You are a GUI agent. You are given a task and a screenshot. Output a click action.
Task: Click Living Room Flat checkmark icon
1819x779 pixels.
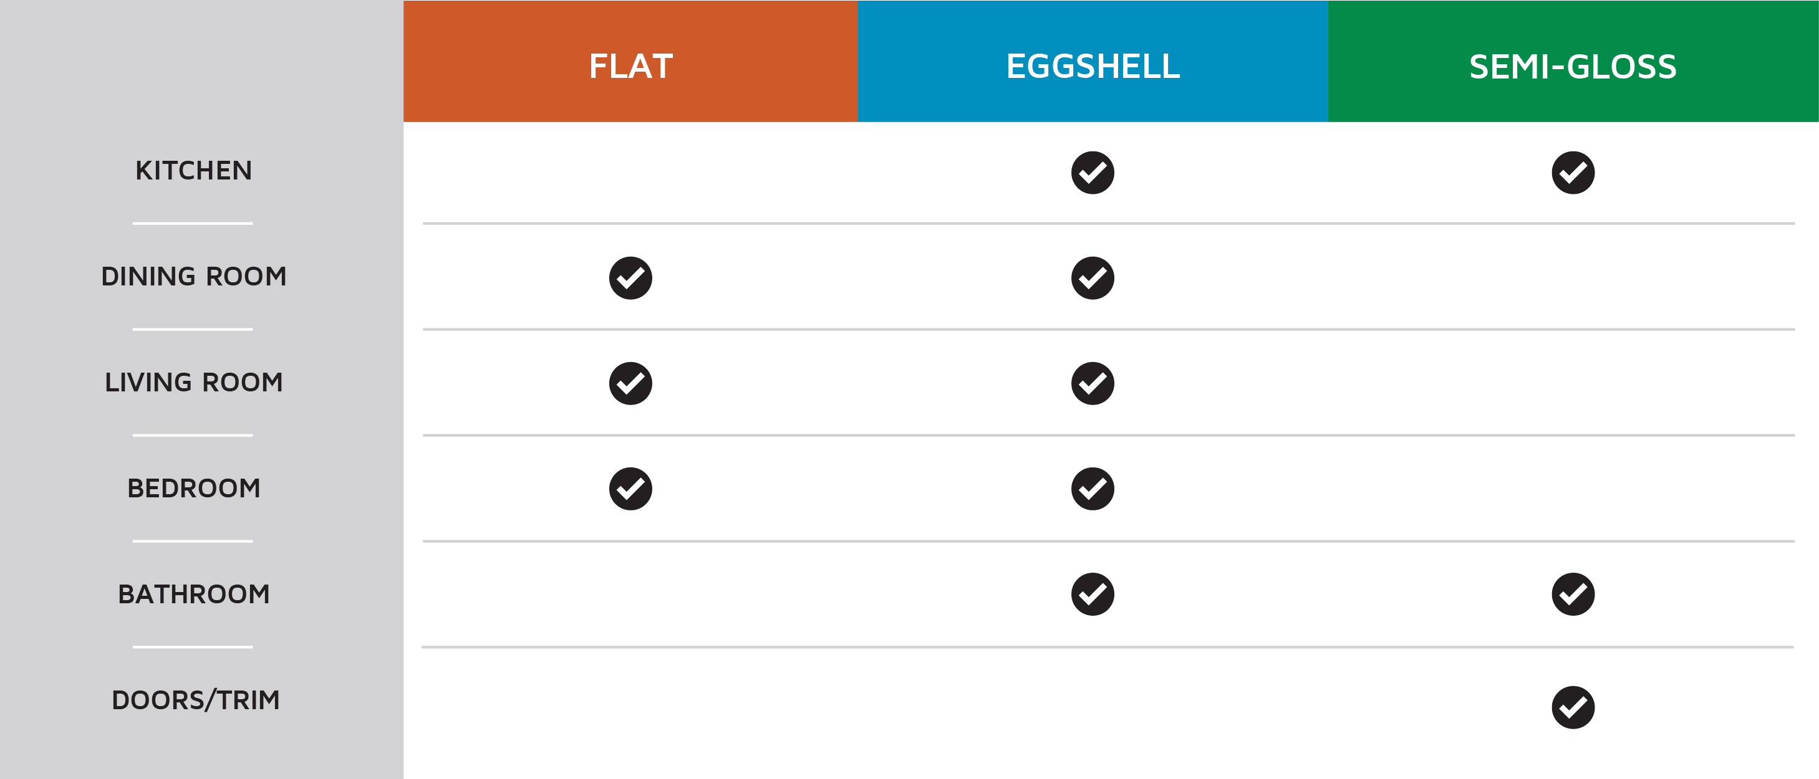630,383
